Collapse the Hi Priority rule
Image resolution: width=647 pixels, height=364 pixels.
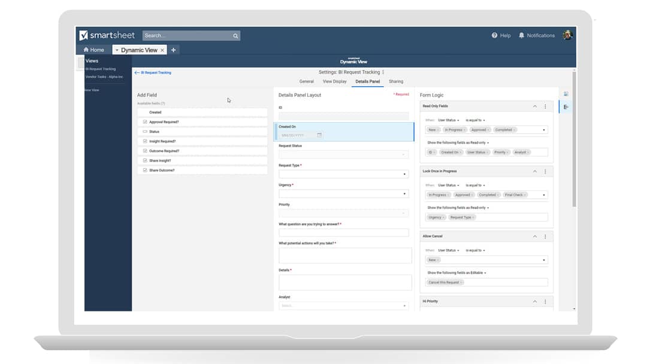tap(535, 302)
